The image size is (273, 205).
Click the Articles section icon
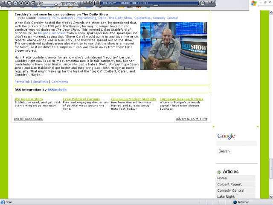(x=219, y=172)
